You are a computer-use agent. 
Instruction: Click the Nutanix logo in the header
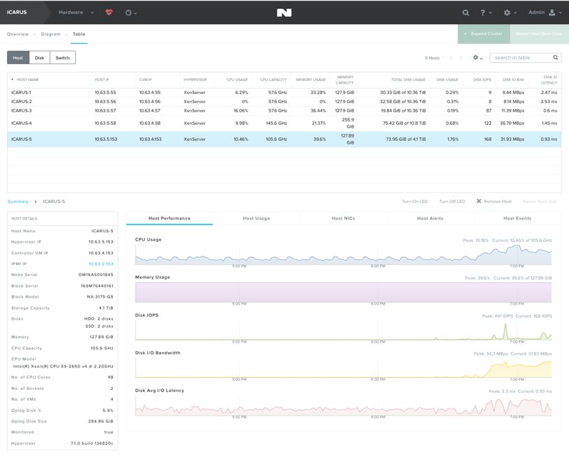(x=284, y=13)
